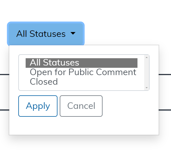The height and width of the screenshot is (162, 171).
Task: Select the Closed status option
Action: [44, 82]
